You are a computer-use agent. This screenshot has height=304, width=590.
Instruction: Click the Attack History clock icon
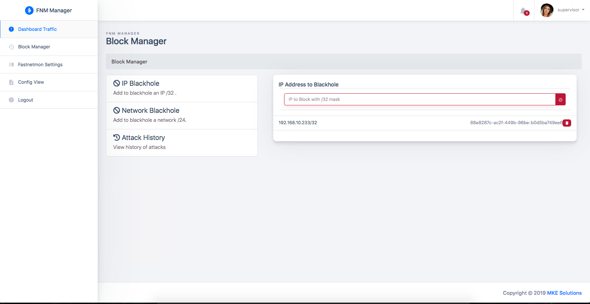click(x=117, y=137)
